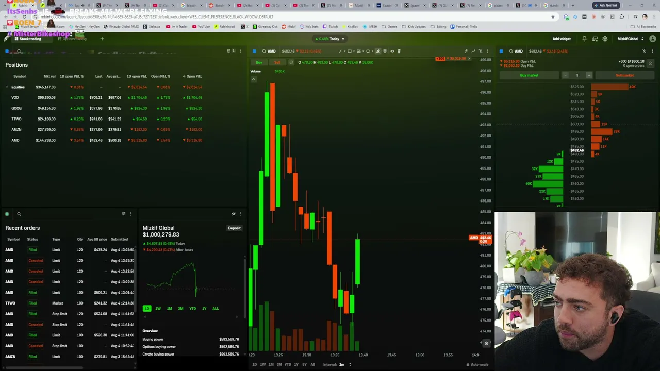Increase order quantity with the plus stepper
The height and width of the screenshot is (371, 660).
point(589,75)
